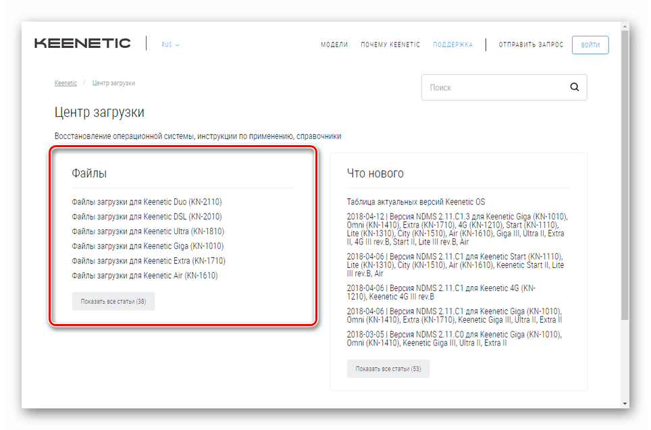651x430 pixels.
Task: Open files for Keenetic Air (KN-1610)
Action: pyautogui.click(x=145, y=275)
